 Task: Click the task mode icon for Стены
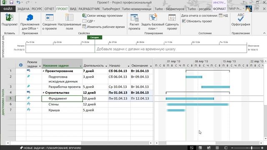[x=28, y=104]
